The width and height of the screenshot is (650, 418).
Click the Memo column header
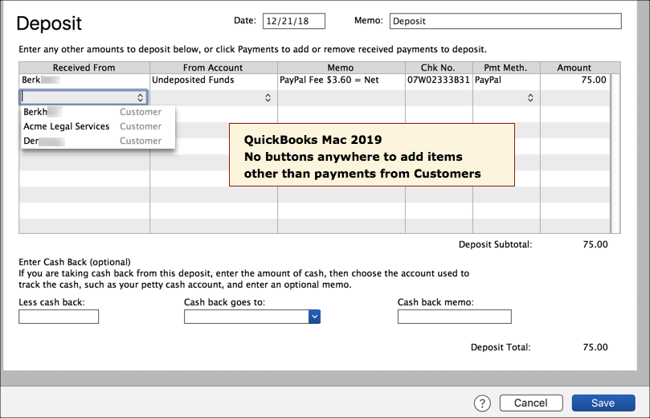[x=341, y=68]
